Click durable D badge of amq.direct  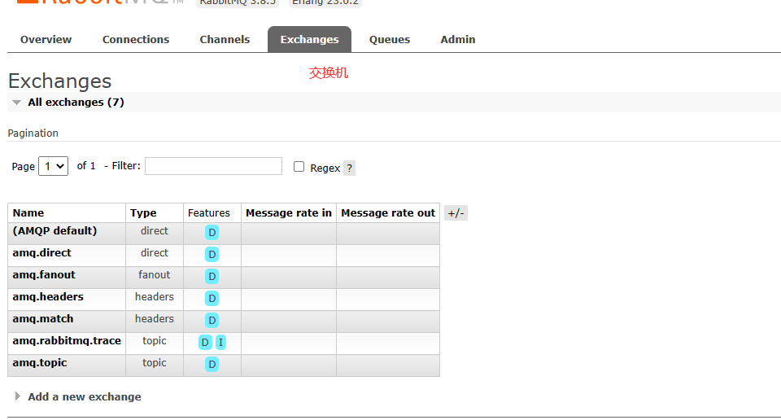212,254
